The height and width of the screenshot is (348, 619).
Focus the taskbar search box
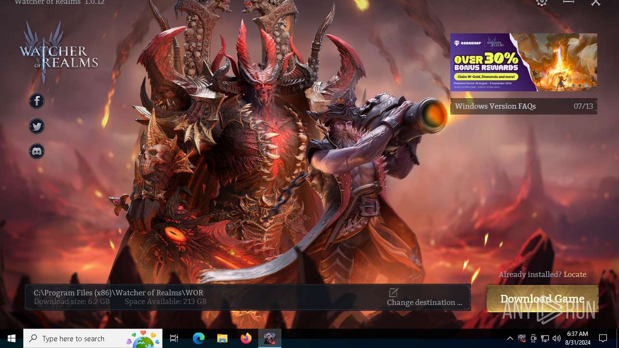click(x=93, y=338)
